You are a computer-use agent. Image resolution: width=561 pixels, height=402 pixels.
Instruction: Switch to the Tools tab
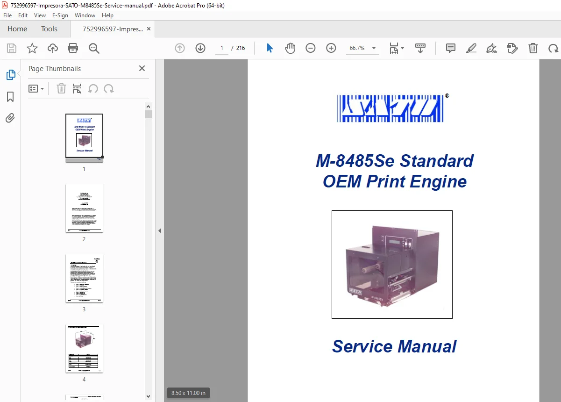point(49,29)
